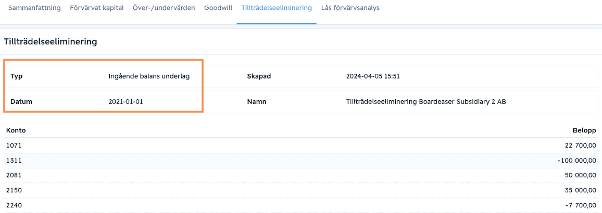Viewport: 602px width, 213px height.
Task: Open the Över-/undervärden tab
Action: 164,8
